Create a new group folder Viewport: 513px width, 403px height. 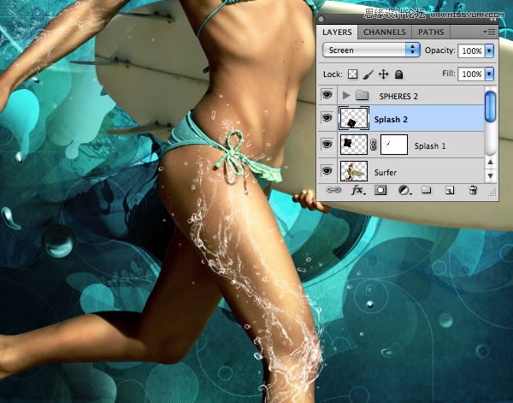426,190
